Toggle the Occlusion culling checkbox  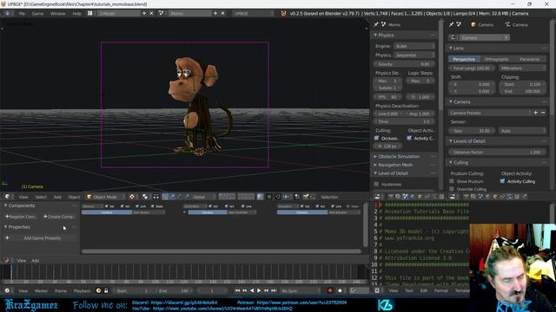pos(376,138)
